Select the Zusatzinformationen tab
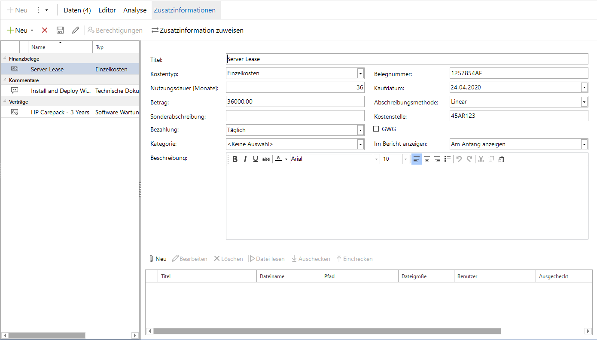The image size is (597, 340). (186, 10)
